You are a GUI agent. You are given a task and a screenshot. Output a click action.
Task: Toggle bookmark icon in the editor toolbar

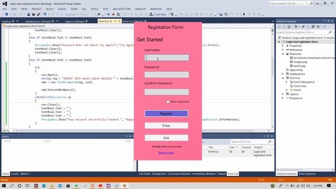(x=244, y=14)
